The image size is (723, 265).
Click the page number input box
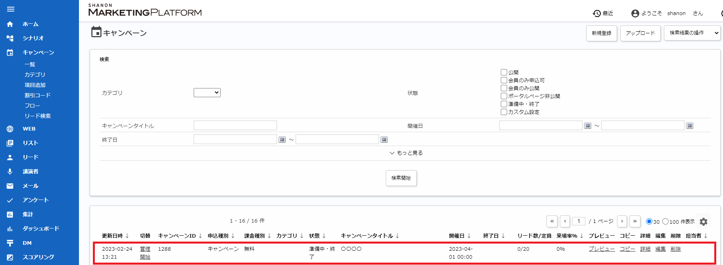tap(579, 221)
